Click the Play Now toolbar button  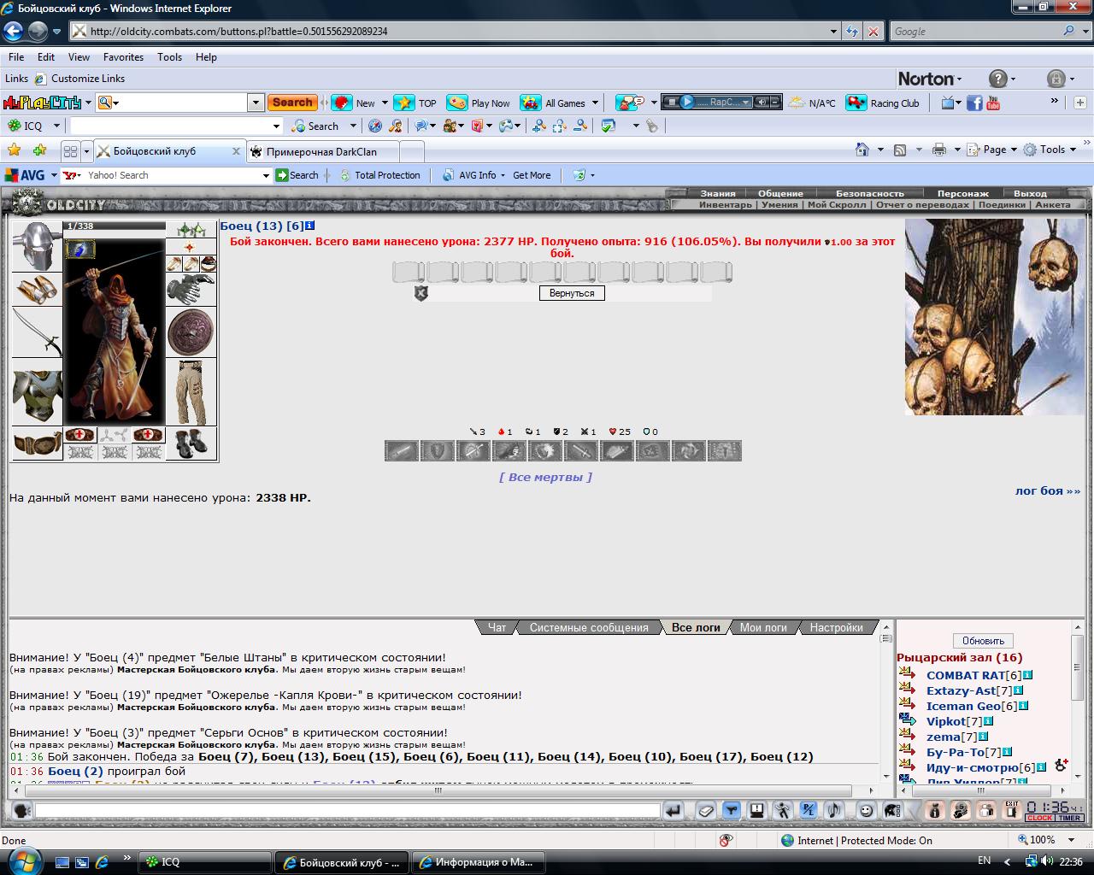(x=479, y=103)
